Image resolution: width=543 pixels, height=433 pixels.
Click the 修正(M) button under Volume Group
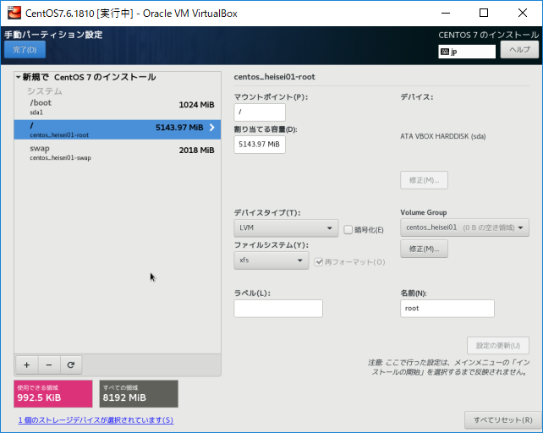click(x=424, y=249)
